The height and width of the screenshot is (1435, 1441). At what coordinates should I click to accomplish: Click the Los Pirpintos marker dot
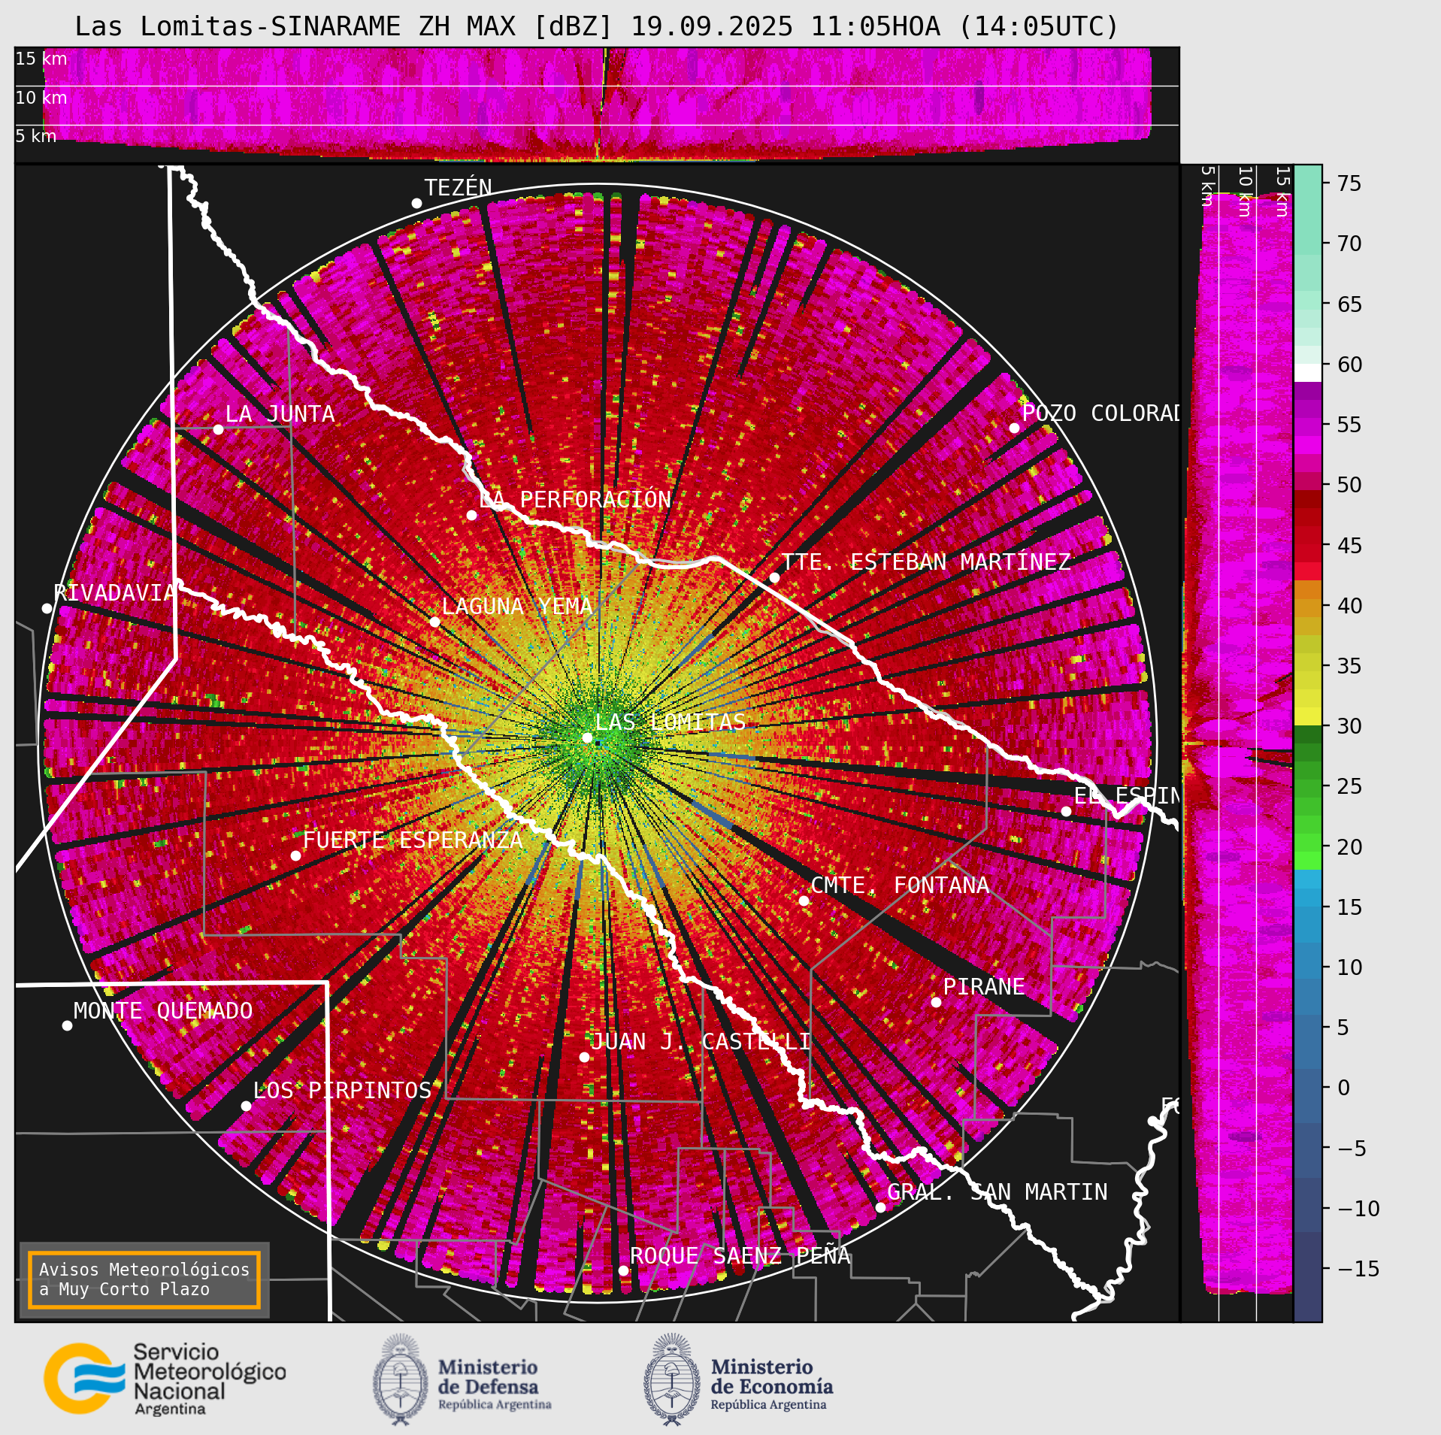tap(246, 1106)
